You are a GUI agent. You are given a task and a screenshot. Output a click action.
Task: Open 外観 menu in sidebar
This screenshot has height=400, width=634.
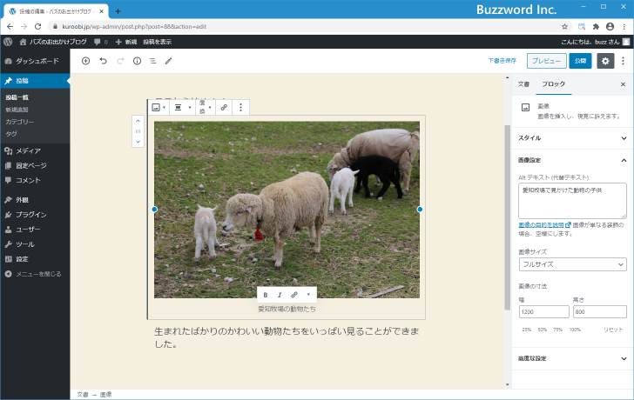click(x=35, y=200)
